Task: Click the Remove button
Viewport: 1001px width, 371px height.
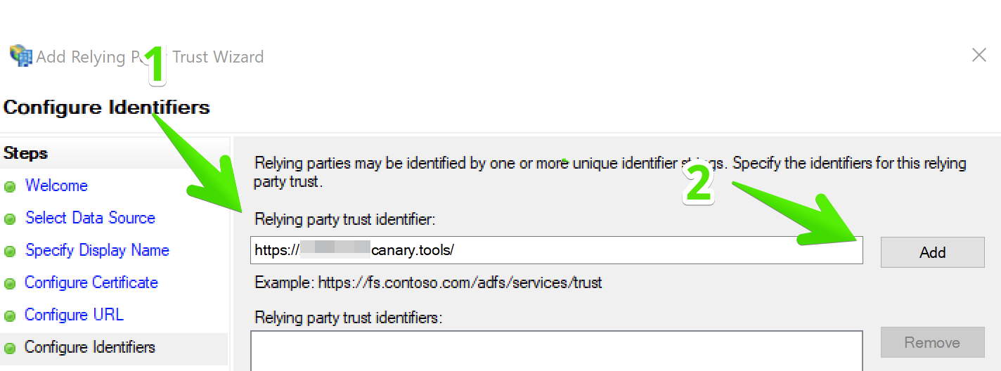Action: pyautogui.click(x=932, y=343)
